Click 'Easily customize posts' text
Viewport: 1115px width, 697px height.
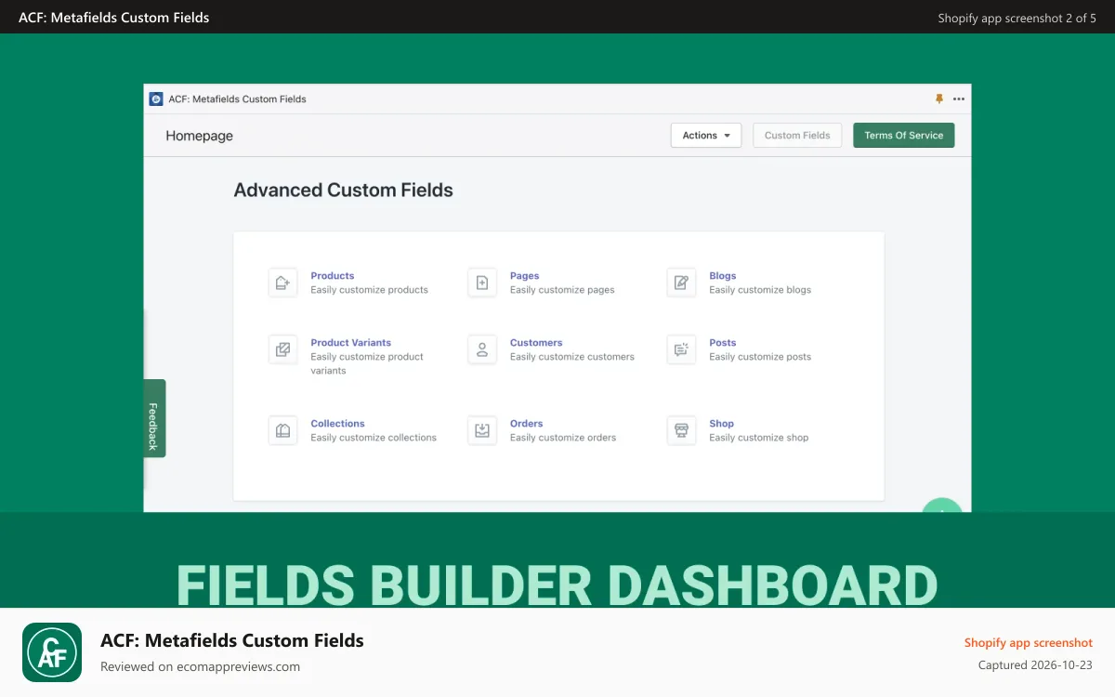(x=760, y=357)
